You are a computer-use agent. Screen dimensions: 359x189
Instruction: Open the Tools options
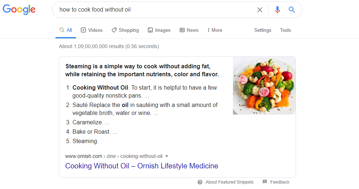pyautogui.click(x=285, y=30)
